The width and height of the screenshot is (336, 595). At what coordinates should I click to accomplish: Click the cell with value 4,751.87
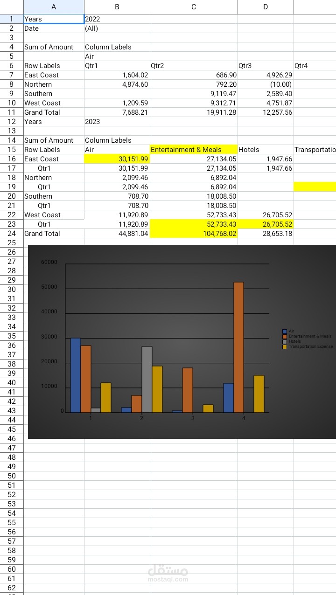pyautogui.click(x=266, y=103)
